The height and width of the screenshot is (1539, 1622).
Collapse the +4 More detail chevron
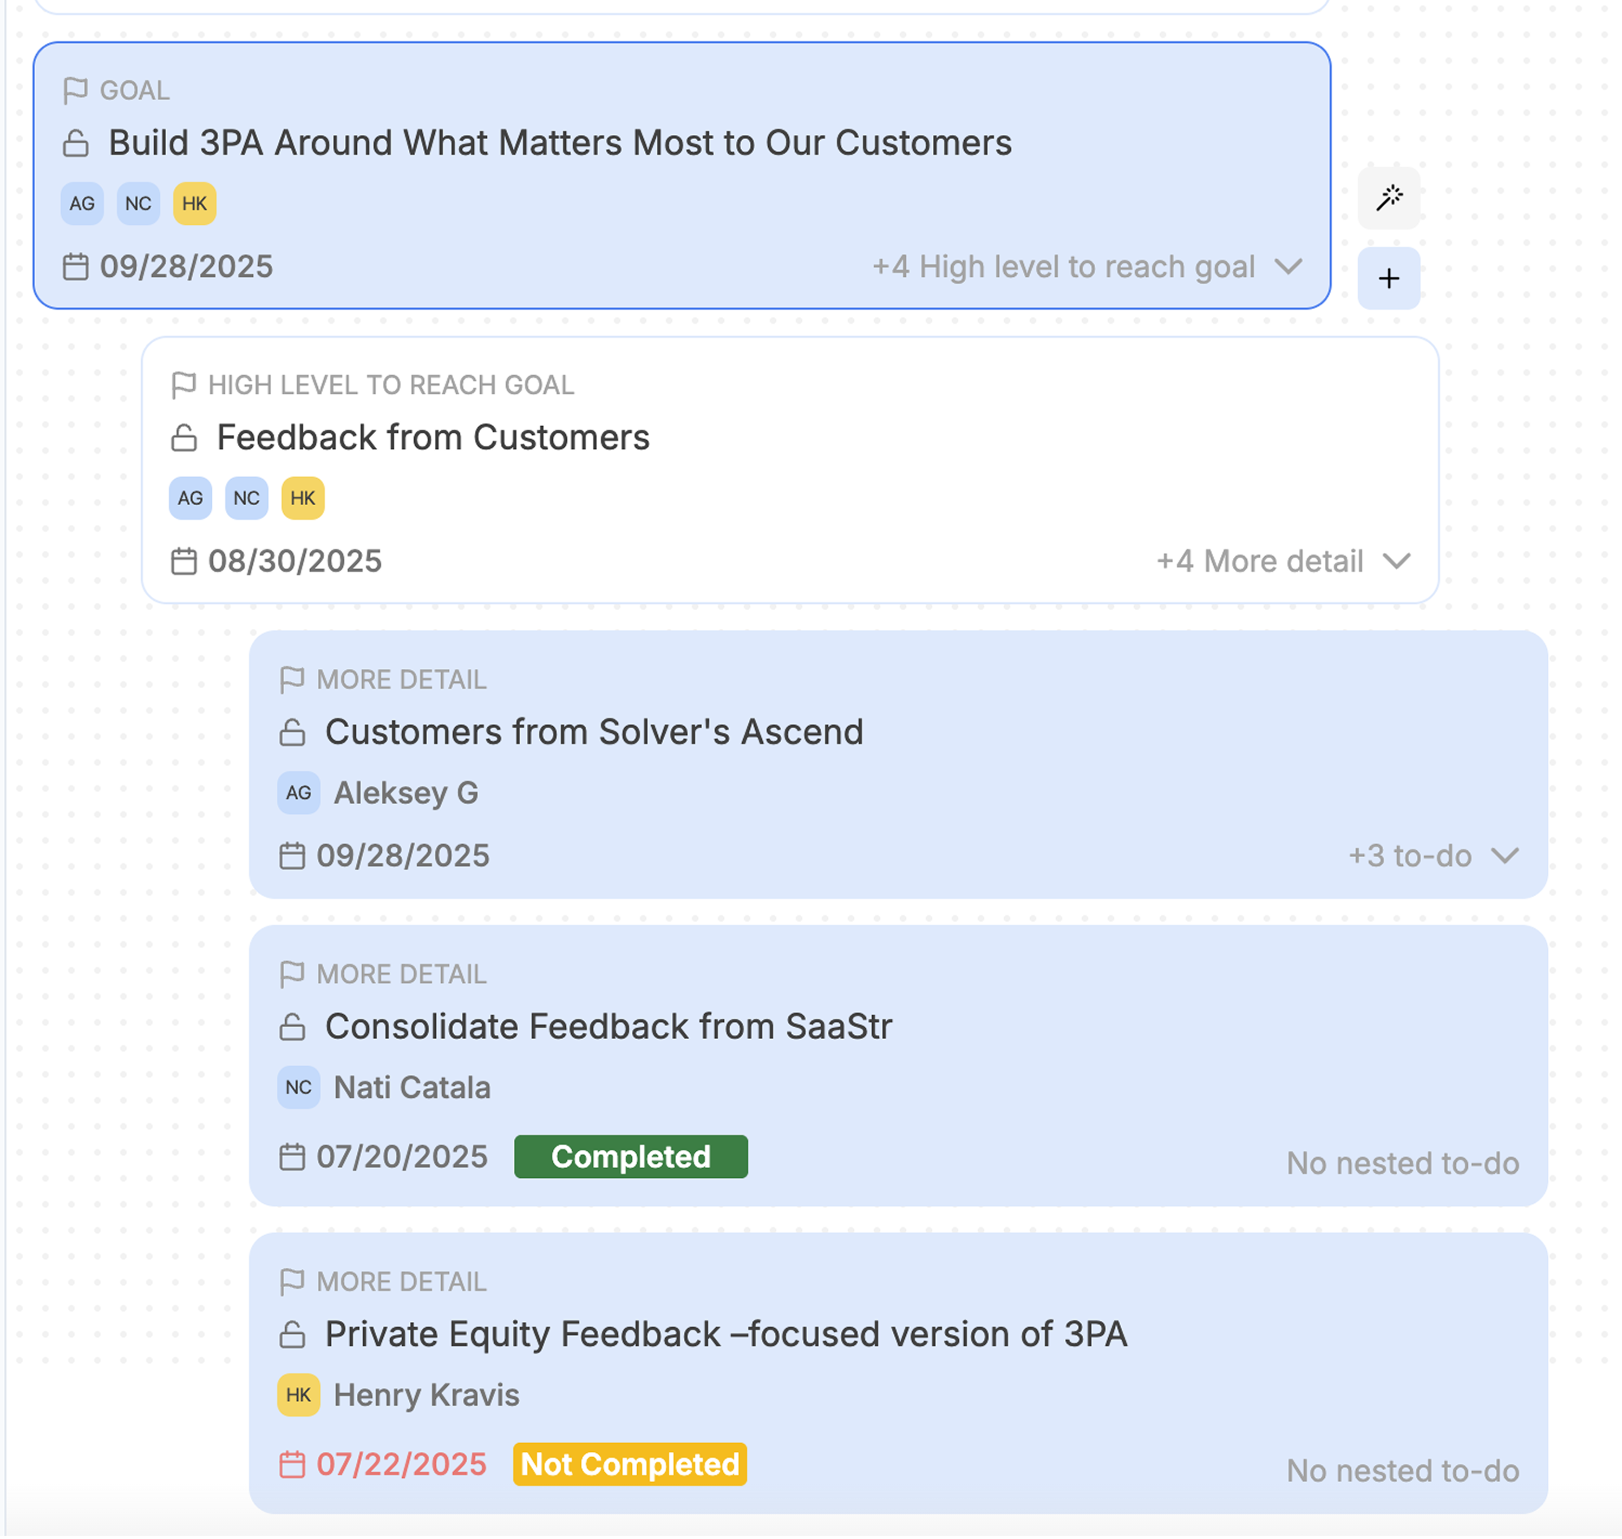pyautogui.click(x=1396, y=561)
